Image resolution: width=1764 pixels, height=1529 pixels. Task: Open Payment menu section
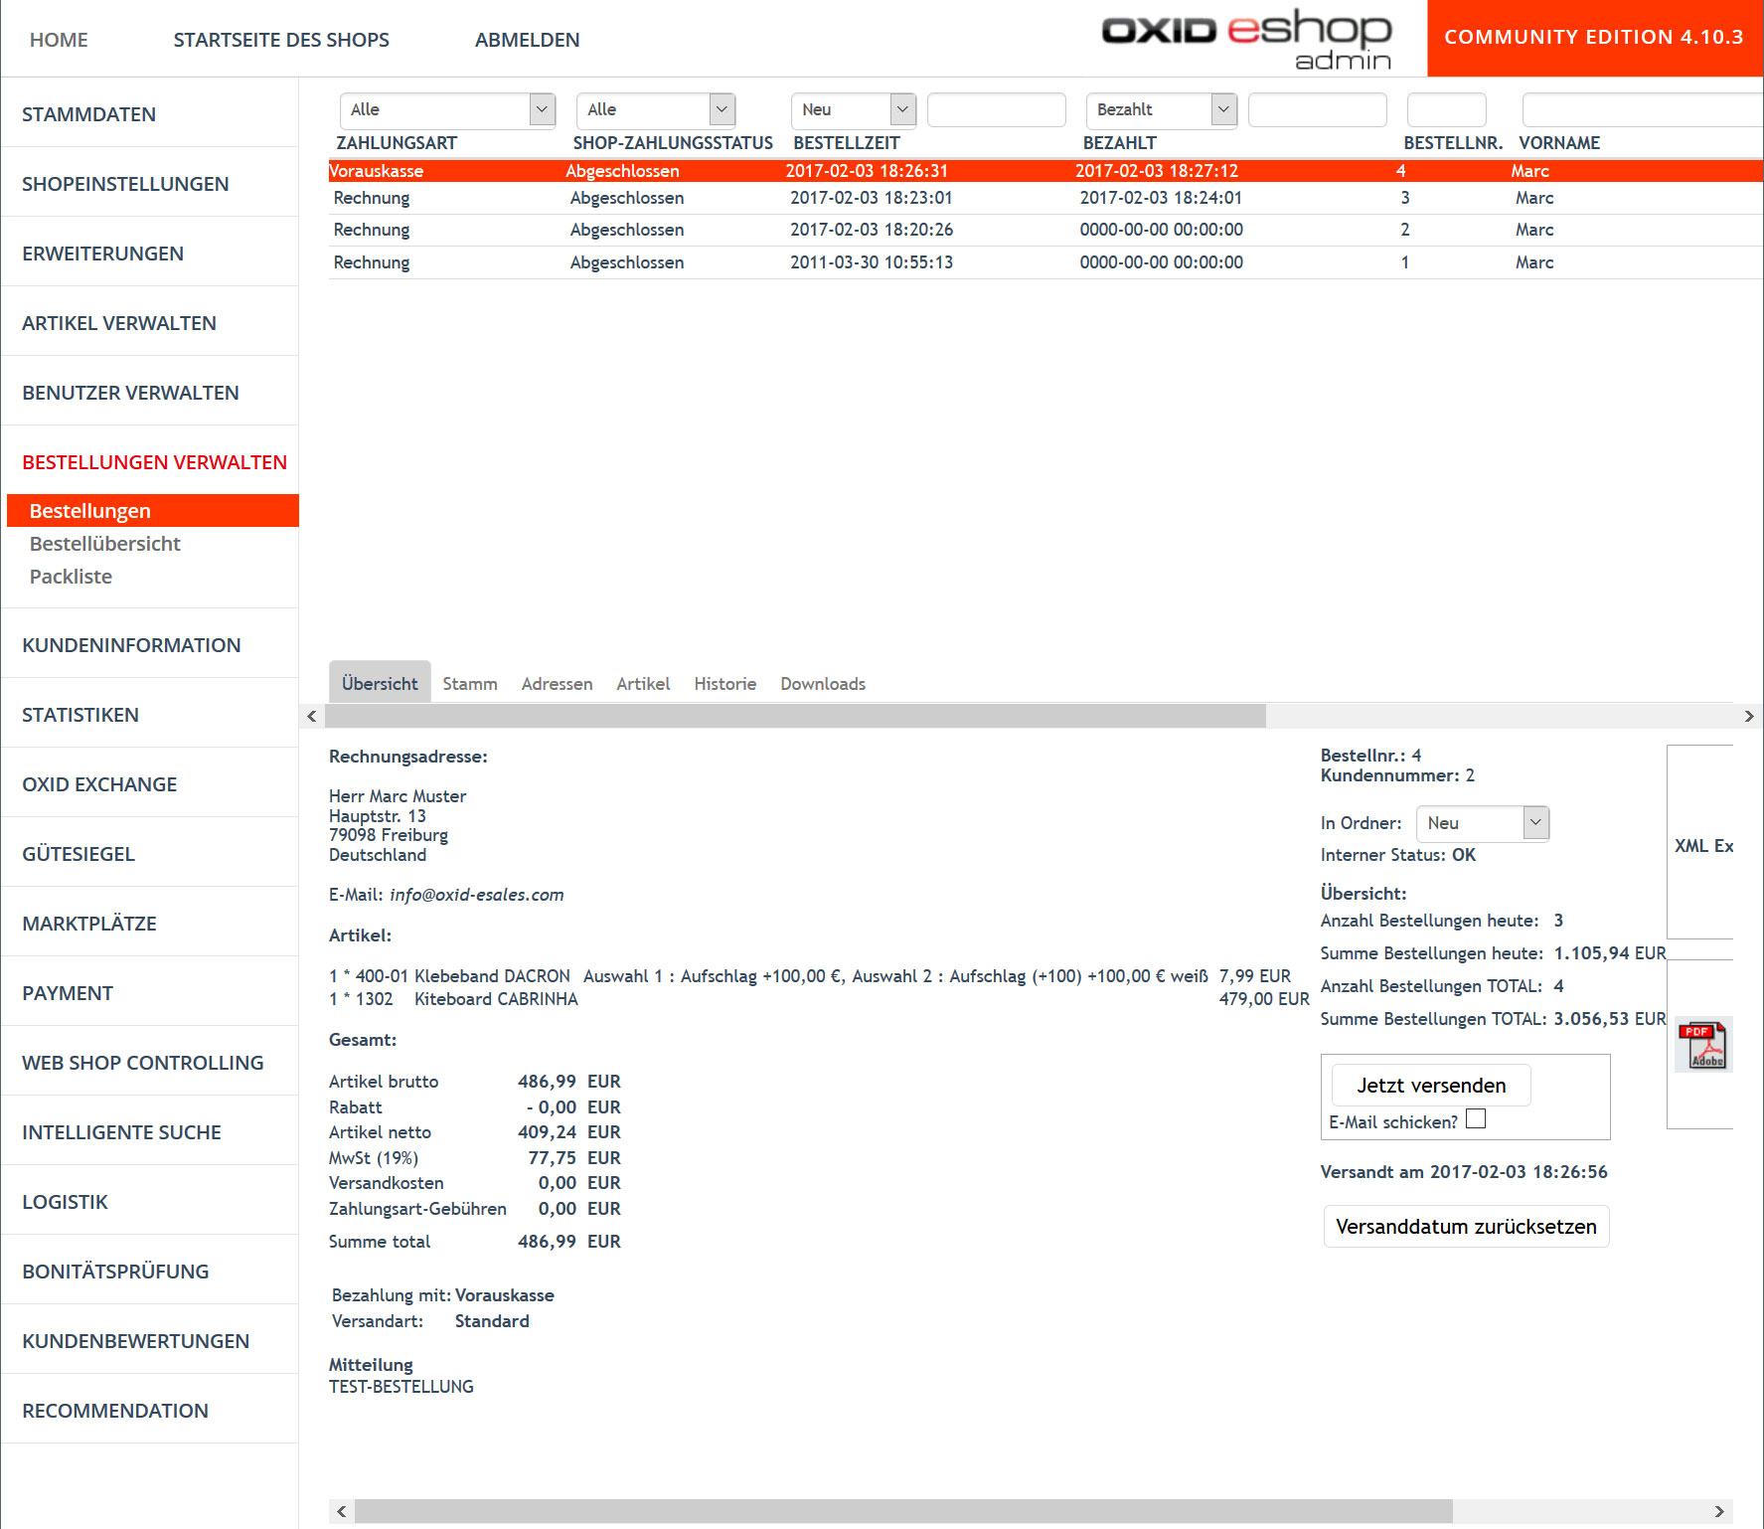[68, 993]
